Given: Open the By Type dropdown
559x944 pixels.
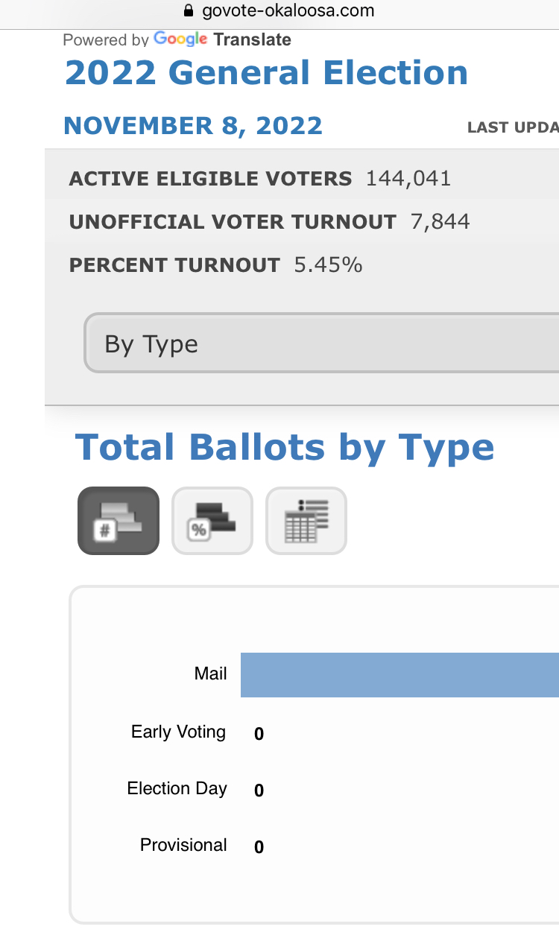Looking at the screenshot, I should [321, 343].
